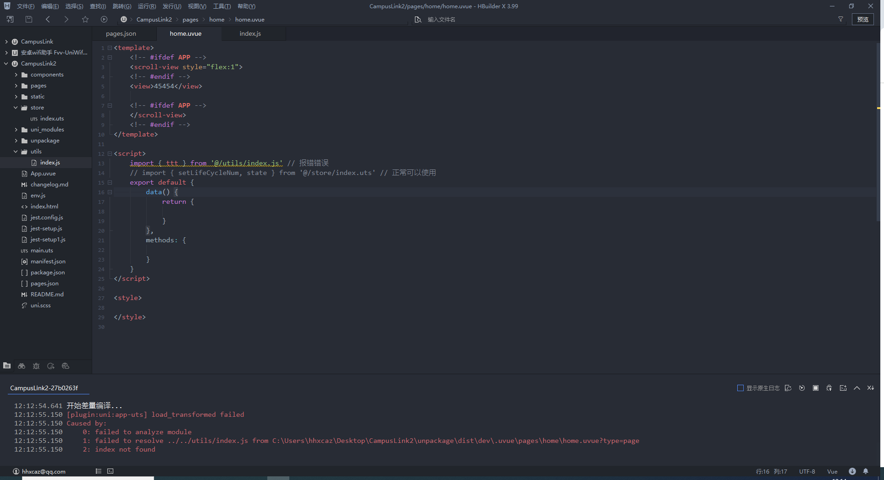Click the binoculars search icon below the project tree
Viewport: 884px width, 480px height.
pyautogui.click(x=22, y=366)
